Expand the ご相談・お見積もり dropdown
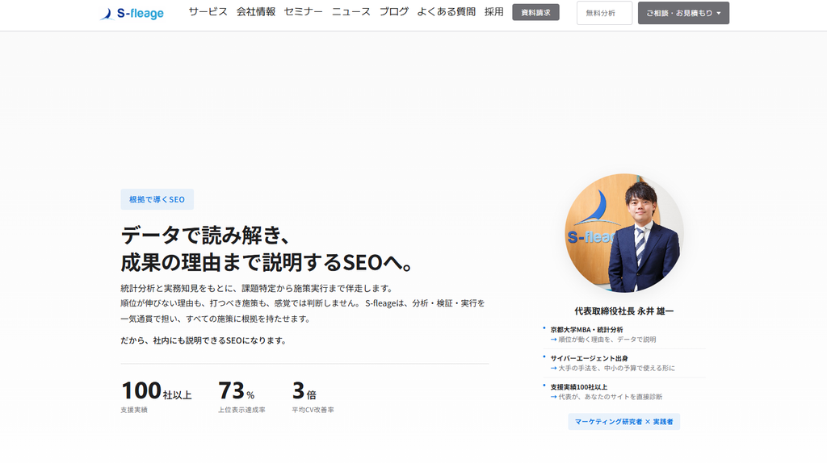Viewport: 827px width, 463px height. 683,13
